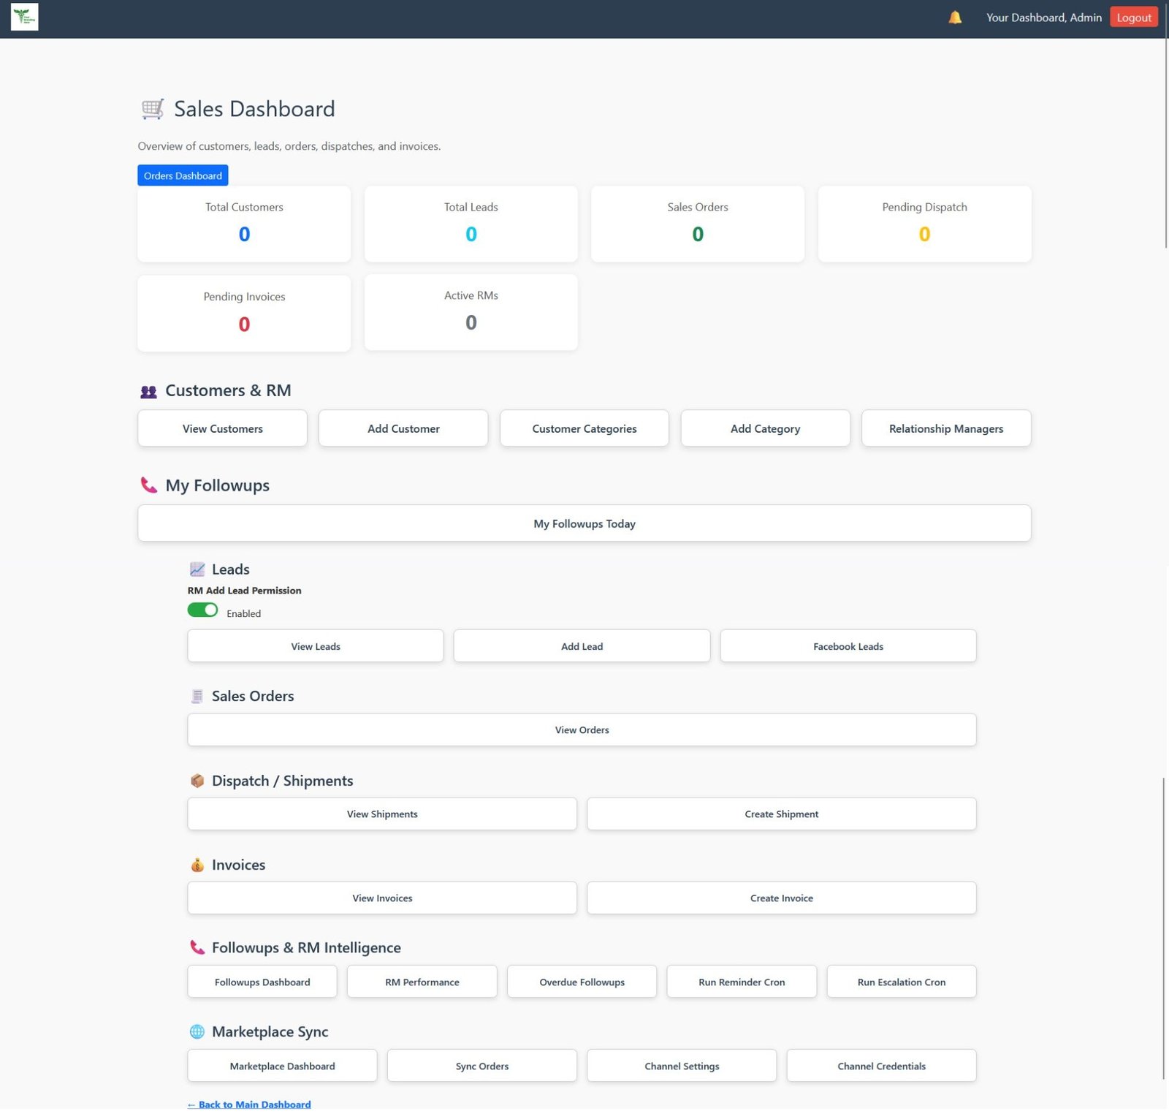Open the Orders Dashboard tab
Image resolution: width=1169 pixels, height=1114 pixels.
point(183,175)
